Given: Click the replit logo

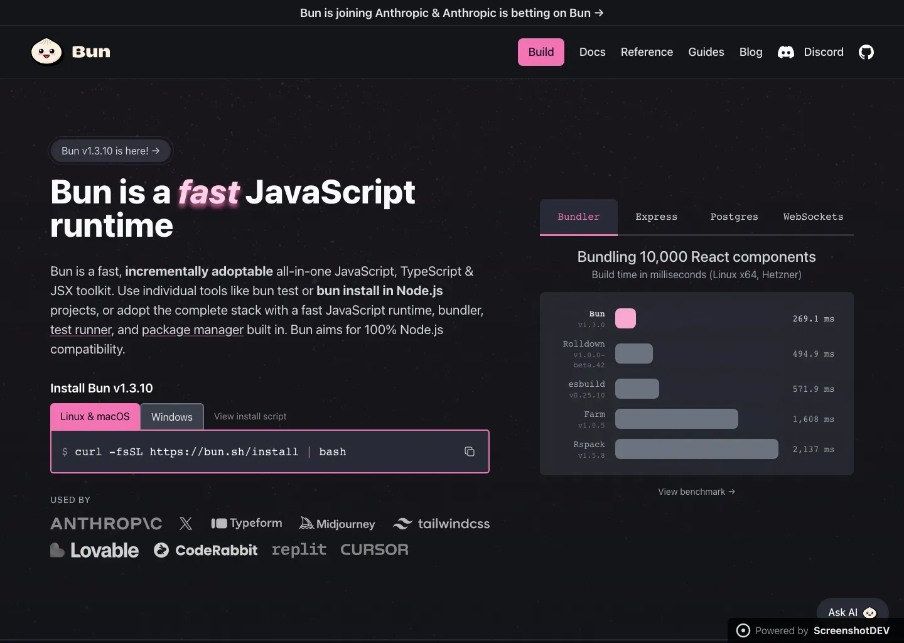Looking at the screenshot, I should 299,550.
